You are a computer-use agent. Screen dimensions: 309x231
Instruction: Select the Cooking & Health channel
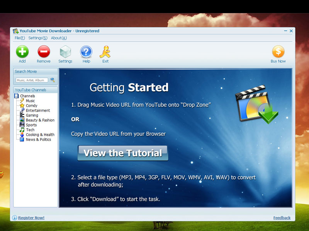coord(40,134)
